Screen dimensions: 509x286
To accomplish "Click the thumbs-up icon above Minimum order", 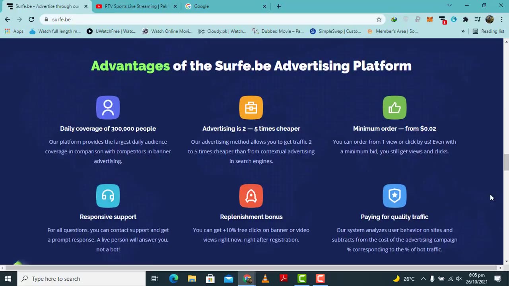I will pyautogui.click(x=394, y=107).
